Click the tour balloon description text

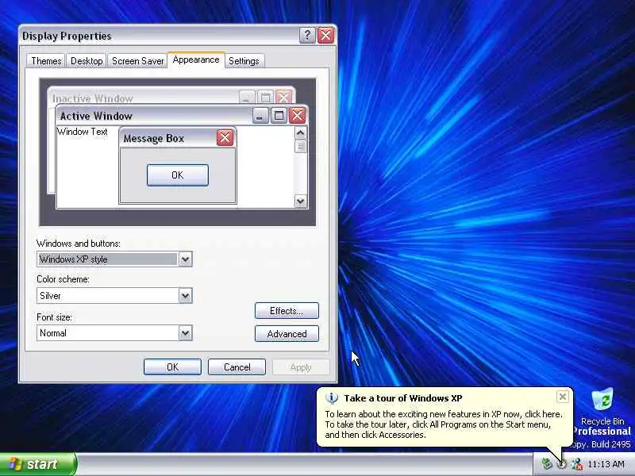tap(444, 424)
